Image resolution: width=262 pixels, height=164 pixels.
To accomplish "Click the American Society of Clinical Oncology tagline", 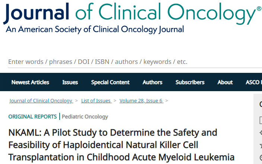I will (x=95, y=29).
